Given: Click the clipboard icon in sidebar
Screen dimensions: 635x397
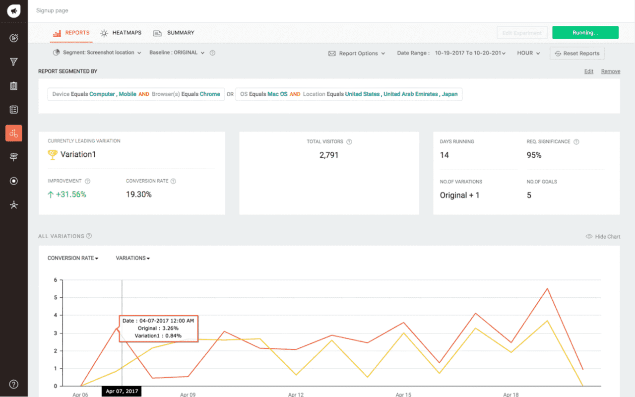Looking at the screenshot, I should click(14, 86).
